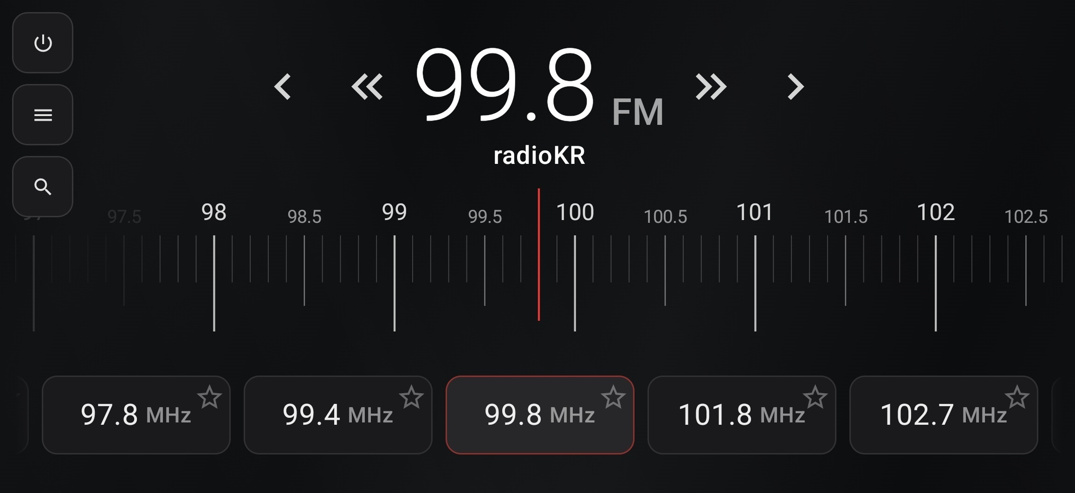Toggle favorite star on 99.8 MHz preset
Viewport: 1075px width, 493px height.
pos(613,397)
